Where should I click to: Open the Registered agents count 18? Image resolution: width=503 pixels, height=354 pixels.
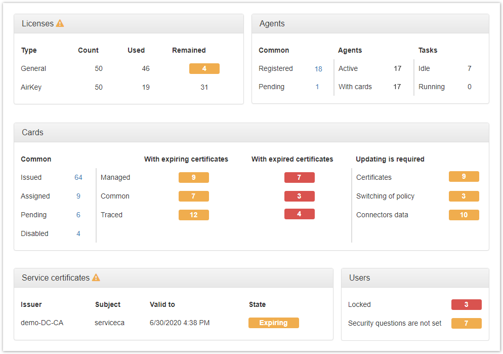pos(318,69)
